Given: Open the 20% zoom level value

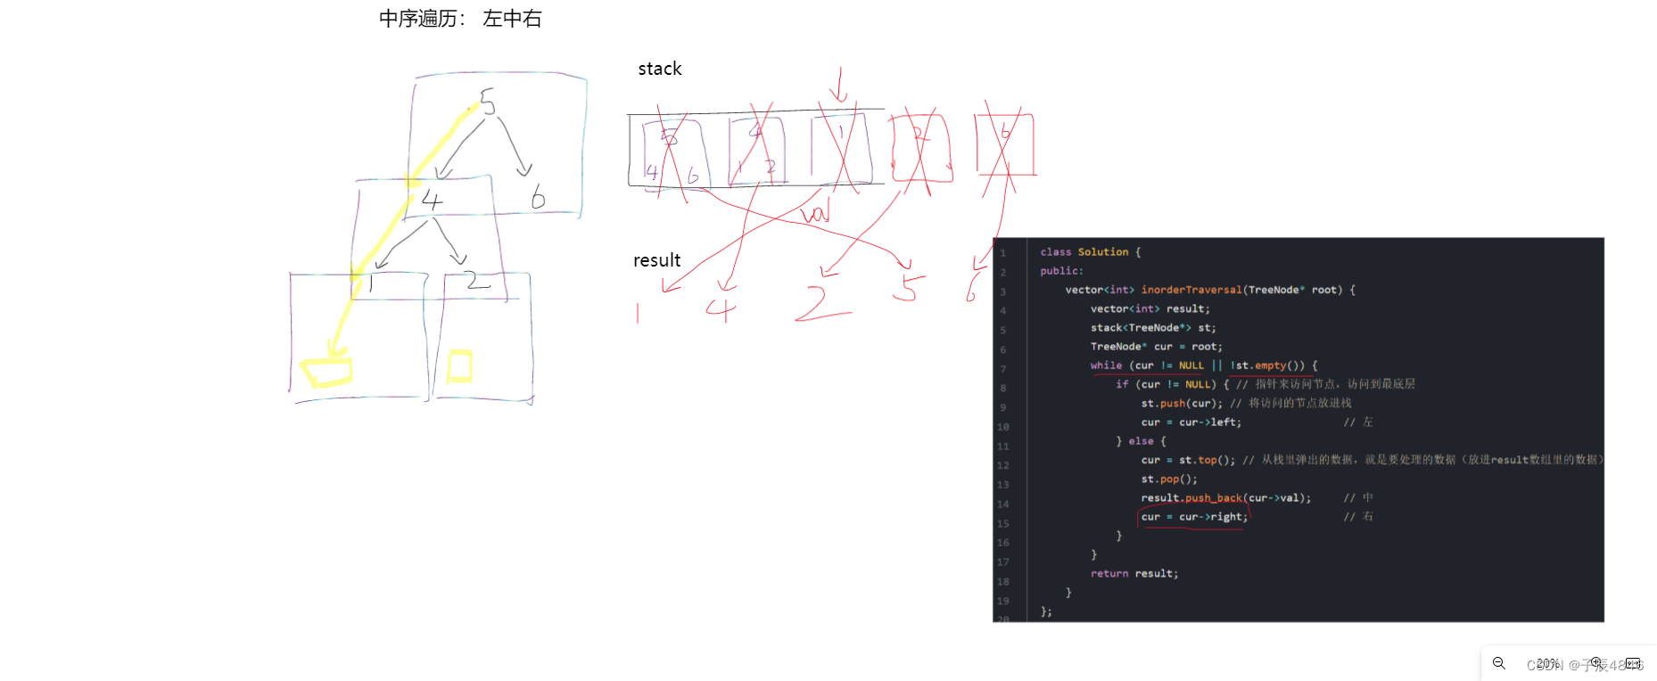Looking at the screenshot, I should 1548,663.
